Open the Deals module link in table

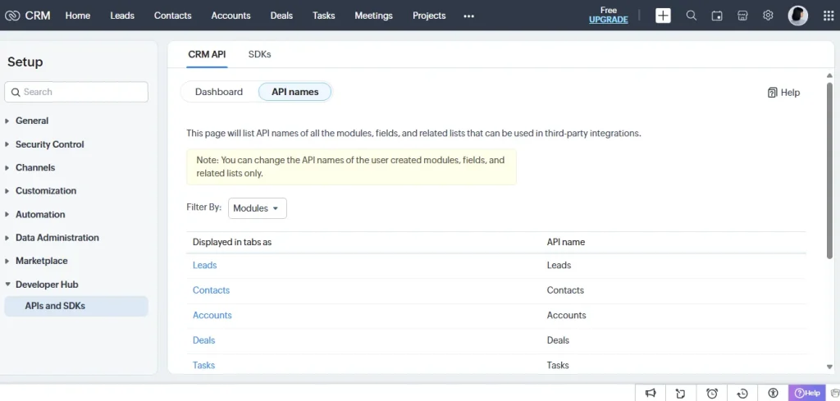click(x=203, y=340)
